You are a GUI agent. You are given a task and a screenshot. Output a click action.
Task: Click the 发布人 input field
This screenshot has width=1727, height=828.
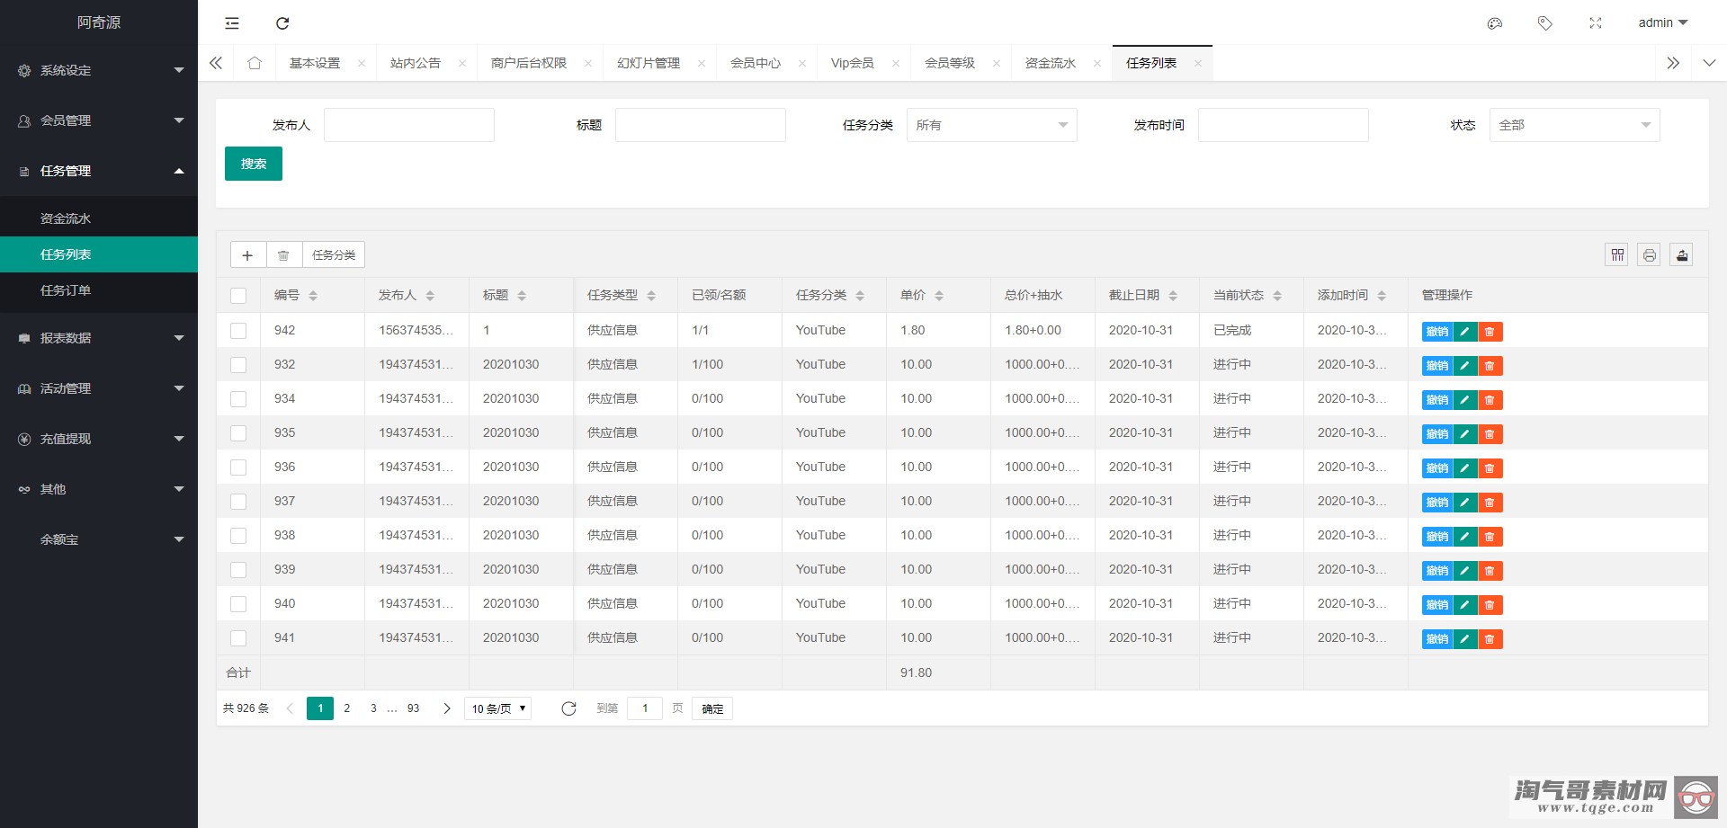[409, 125]
